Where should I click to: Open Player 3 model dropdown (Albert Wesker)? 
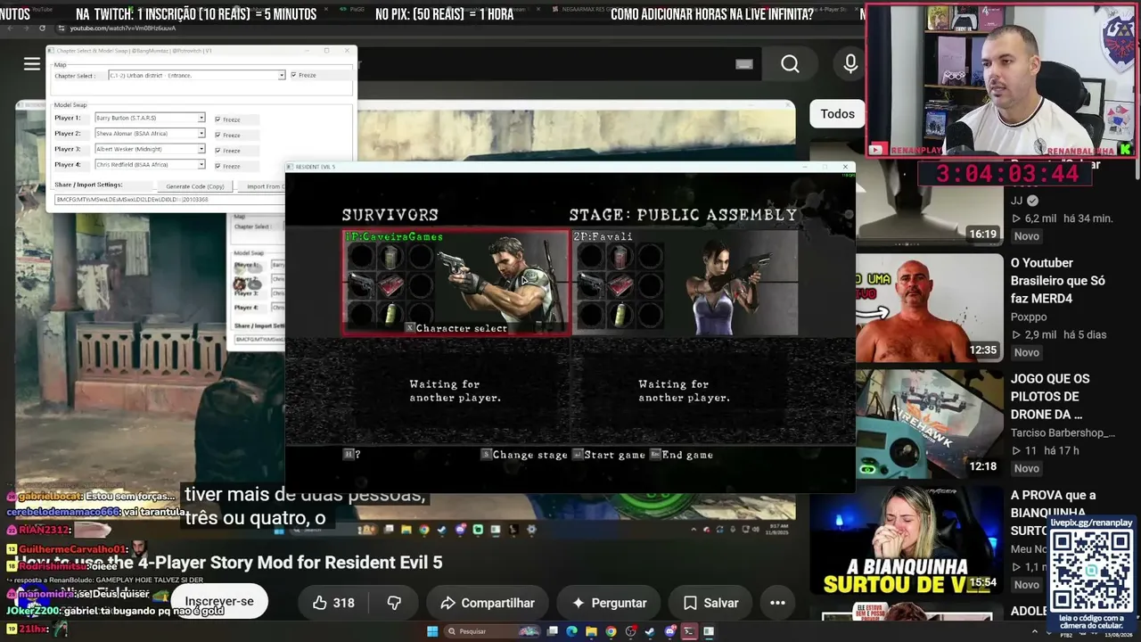pos(201,149)
